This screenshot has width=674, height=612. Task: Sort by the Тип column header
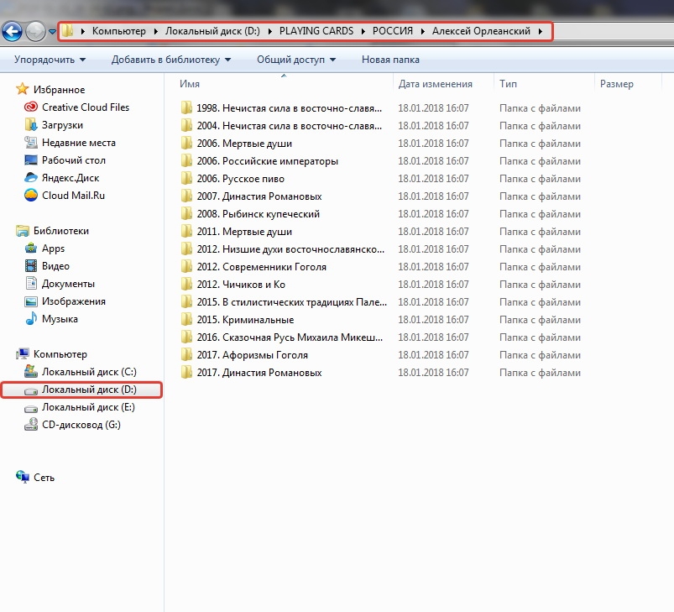pyautogui.click(x=508, y=84)
